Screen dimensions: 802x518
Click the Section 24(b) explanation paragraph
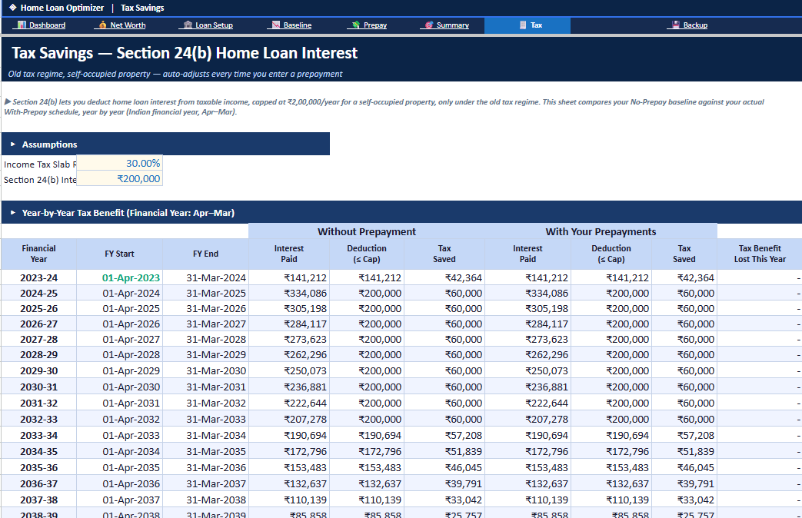click(384, 107)
